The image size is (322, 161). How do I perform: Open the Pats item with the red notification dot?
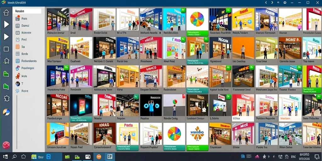[x=21, y=19]
